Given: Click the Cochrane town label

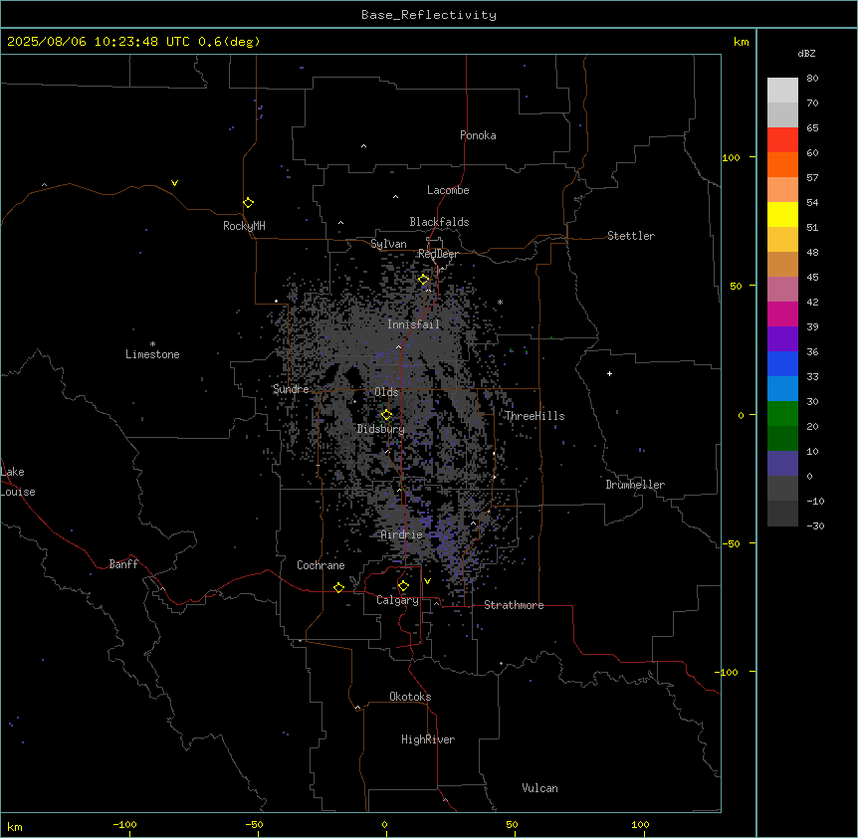Looking at the screenshot, I should coord(321,565).
